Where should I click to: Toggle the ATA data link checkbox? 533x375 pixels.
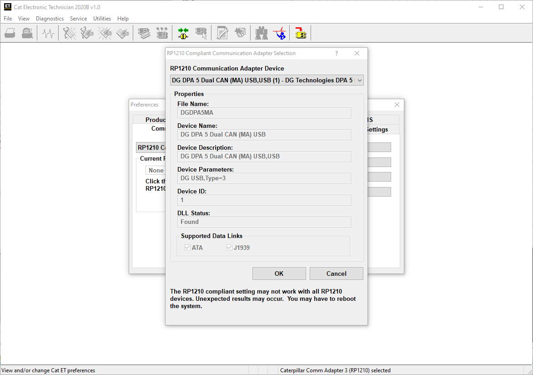coord(188,248)
